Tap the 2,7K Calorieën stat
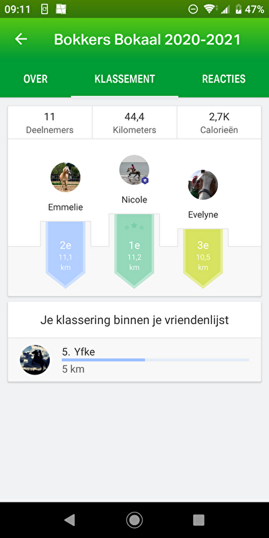 click(x=219, y=122)
